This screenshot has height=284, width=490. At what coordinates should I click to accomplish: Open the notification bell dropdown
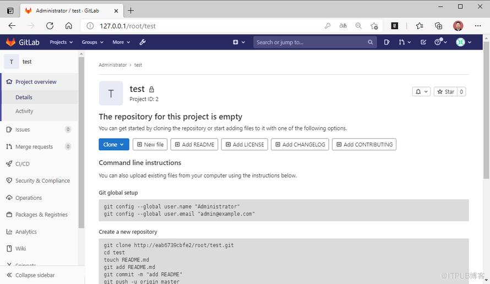(421, 91)
